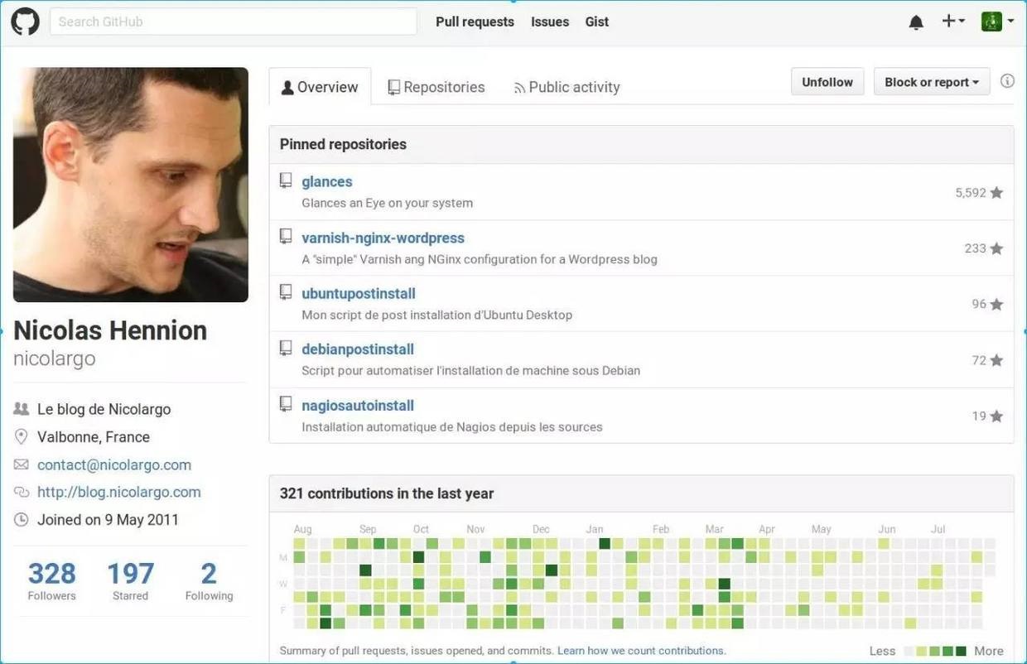Focus the Search GitHub input field
Viewport: 1027px width, 664px height.
[234, 22]
